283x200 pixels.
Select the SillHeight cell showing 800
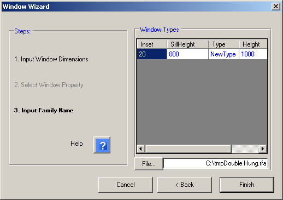[x=187, y=54]
